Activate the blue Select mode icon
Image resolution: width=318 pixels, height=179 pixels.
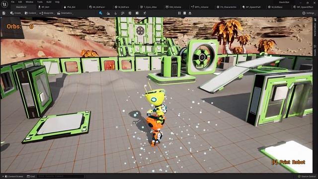[x=101, y=13]
